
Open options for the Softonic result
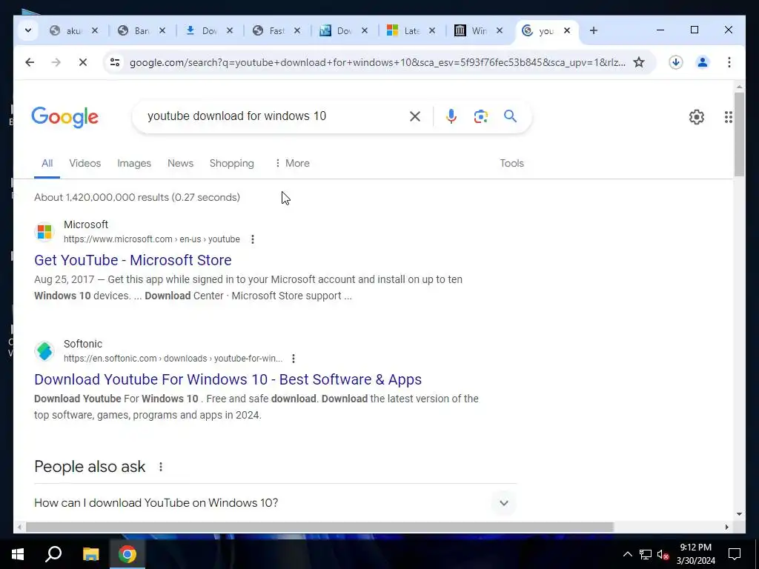294,359
